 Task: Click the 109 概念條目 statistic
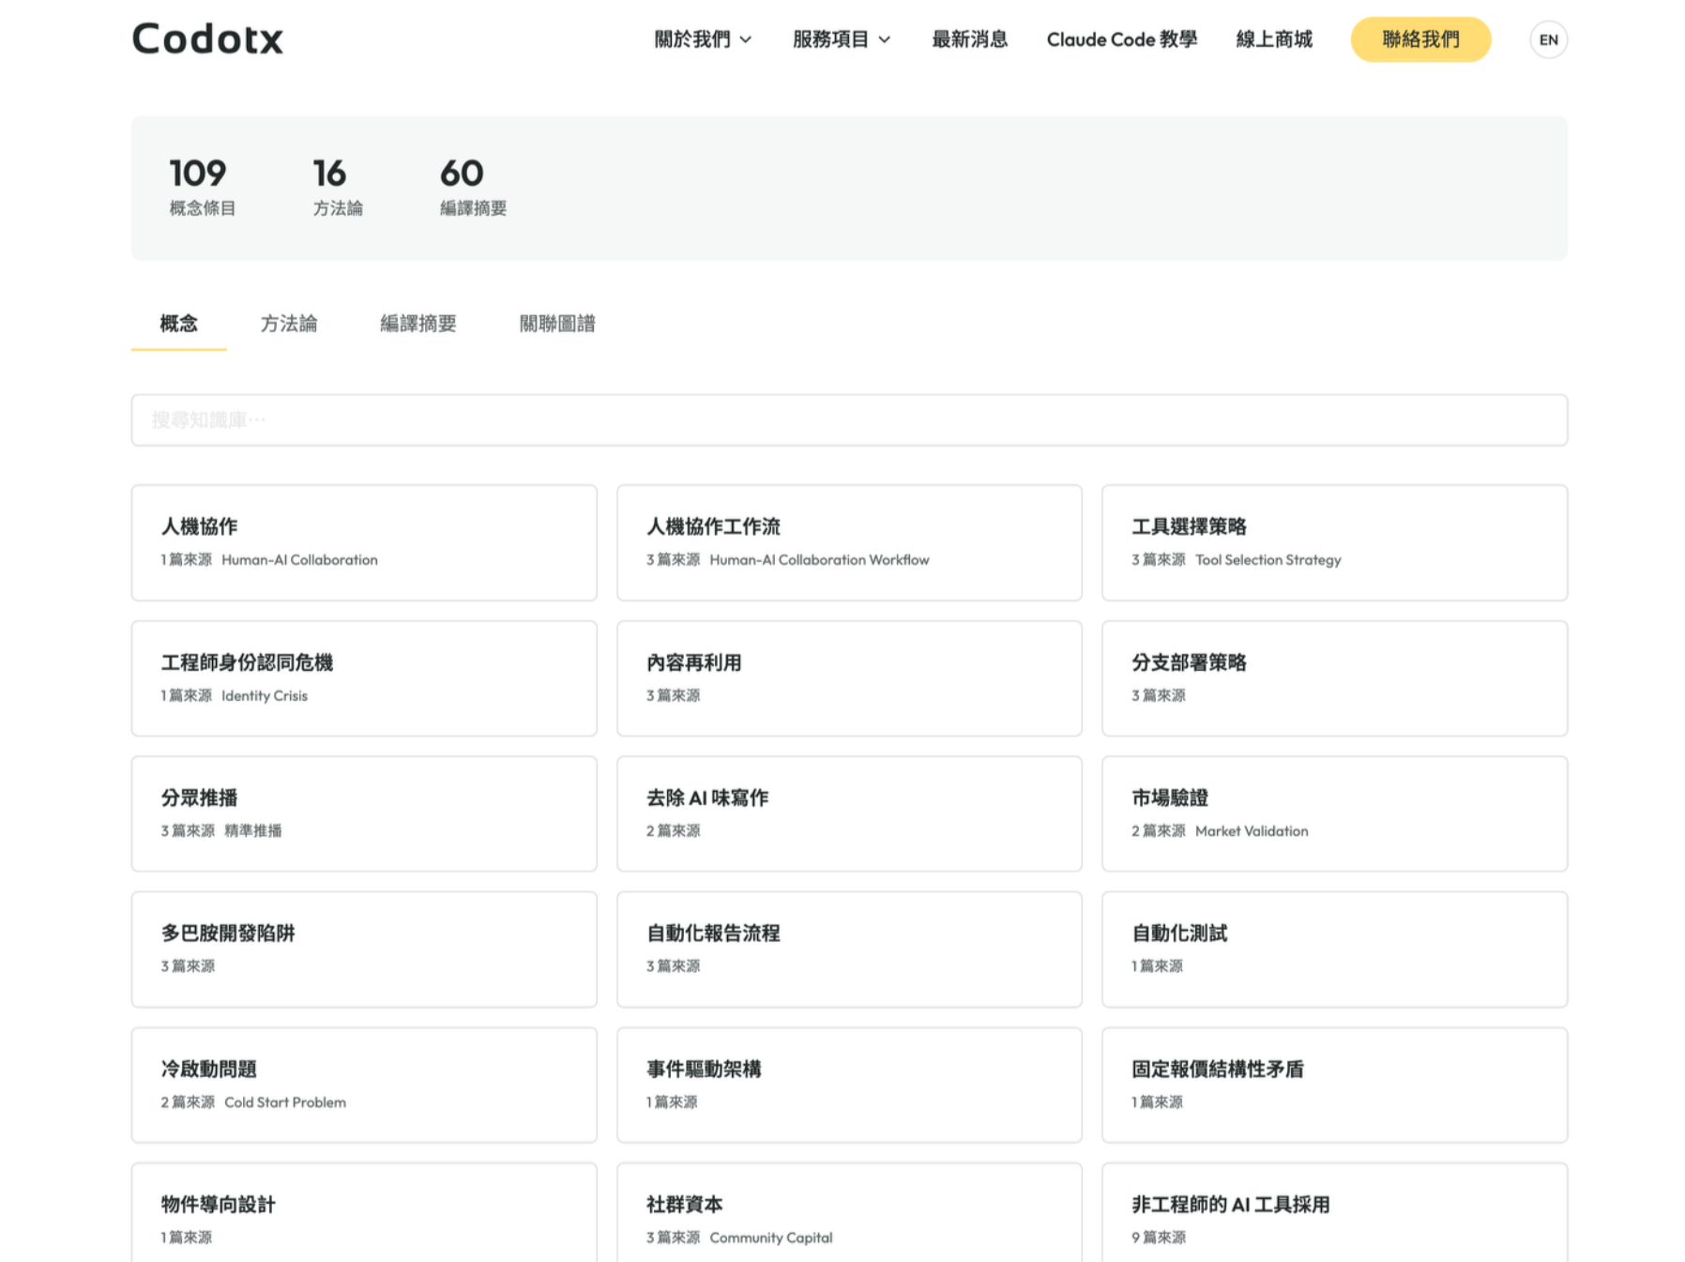pyautogui.click(x=202, y=187)
